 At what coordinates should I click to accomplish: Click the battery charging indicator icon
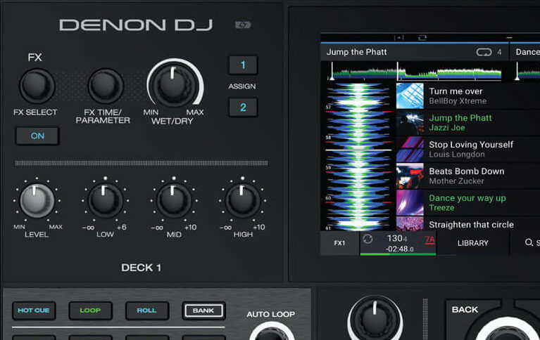[x=243, y=25]
